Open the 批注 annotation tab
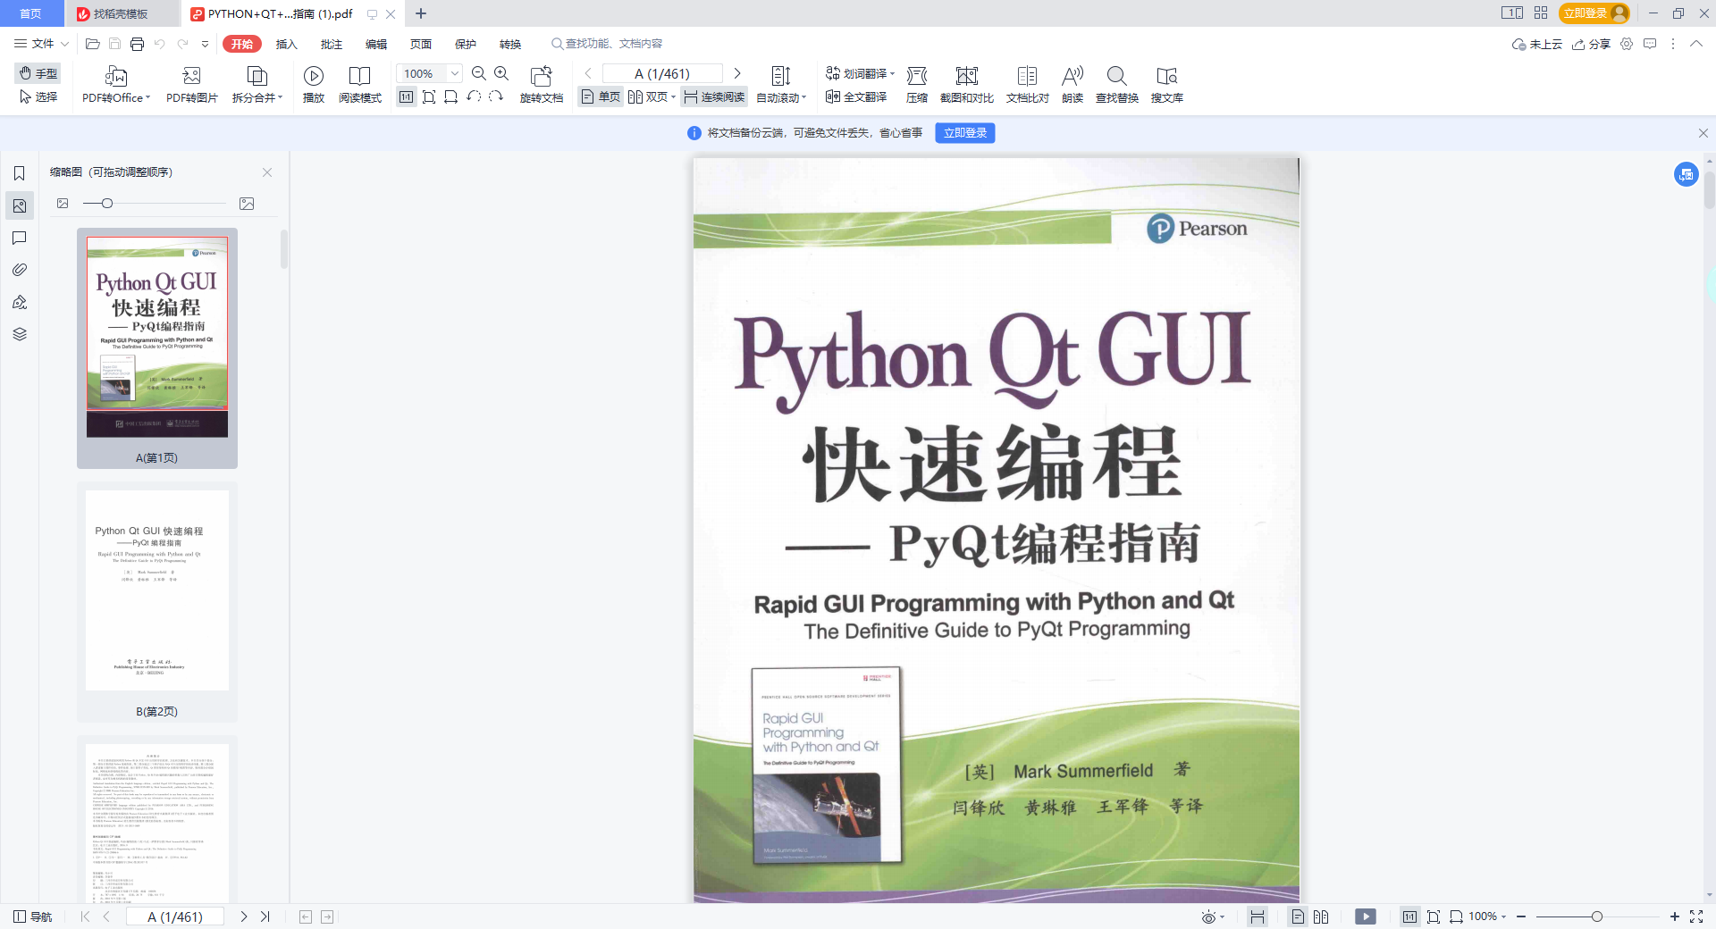 331,44
